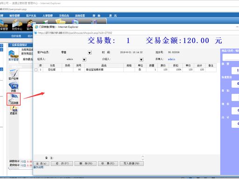The height and width of the screenshot is (179, 239).
Task: Click the popup address bar URL
Action: [75, 33]
